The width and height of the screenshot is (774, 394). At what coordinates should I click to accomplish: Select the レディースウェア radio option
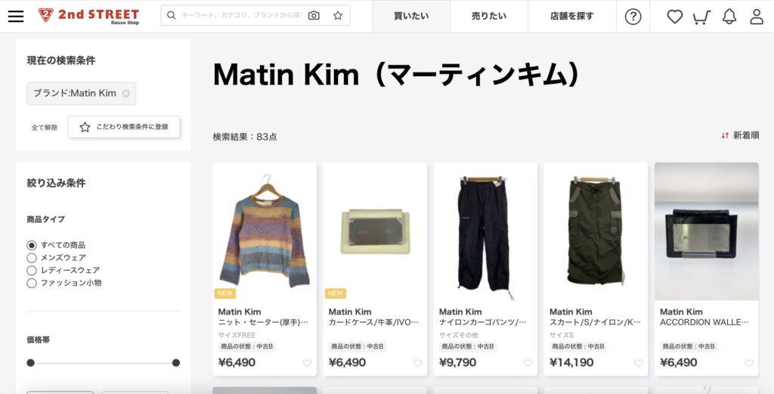32,270
